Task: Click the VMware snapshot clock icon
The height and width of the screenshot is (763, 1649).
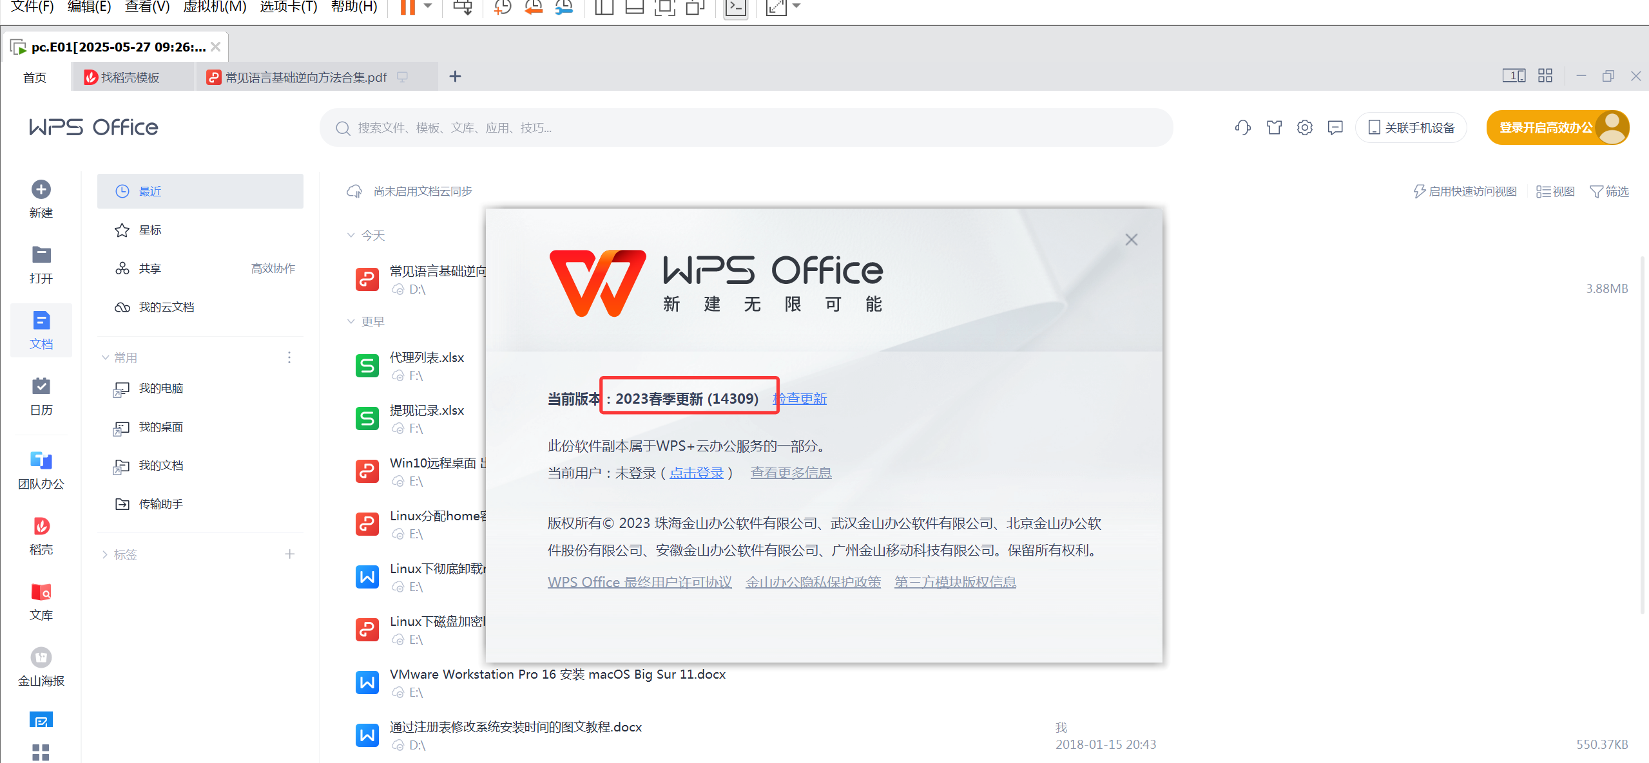Action: [x=502, y=7]
